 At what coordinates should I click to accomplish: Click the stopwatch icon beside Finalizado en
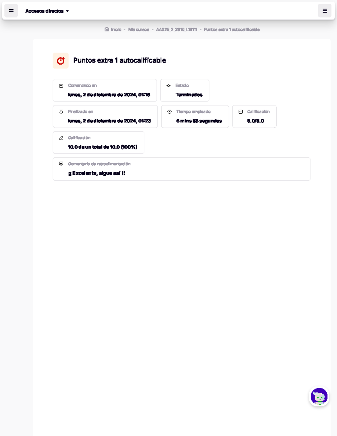click(x=61, y=112)
